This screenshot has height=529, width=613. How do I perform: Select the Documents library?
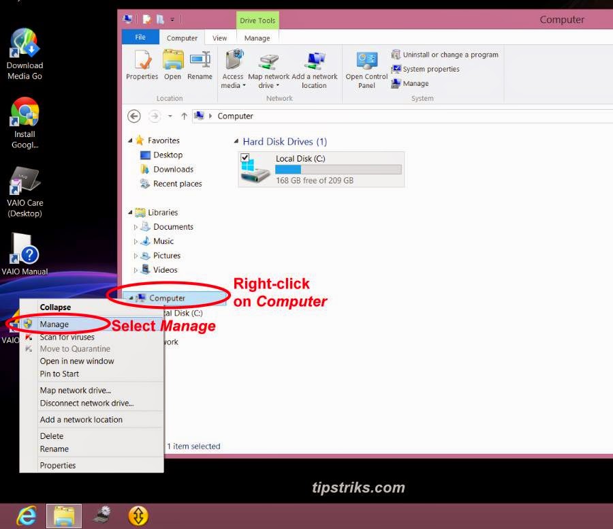[167, 226]
